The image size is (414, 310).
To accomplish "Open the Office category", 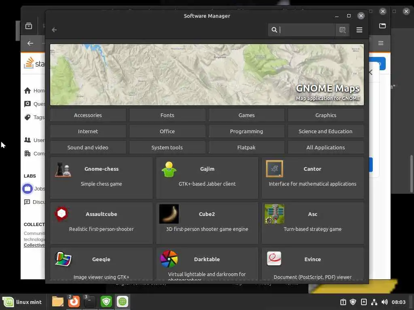I will tap(167, 131).
